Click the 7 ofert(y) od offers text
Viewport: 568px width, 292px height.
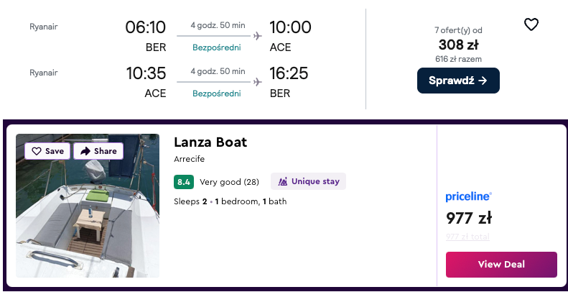pos(458,30)
